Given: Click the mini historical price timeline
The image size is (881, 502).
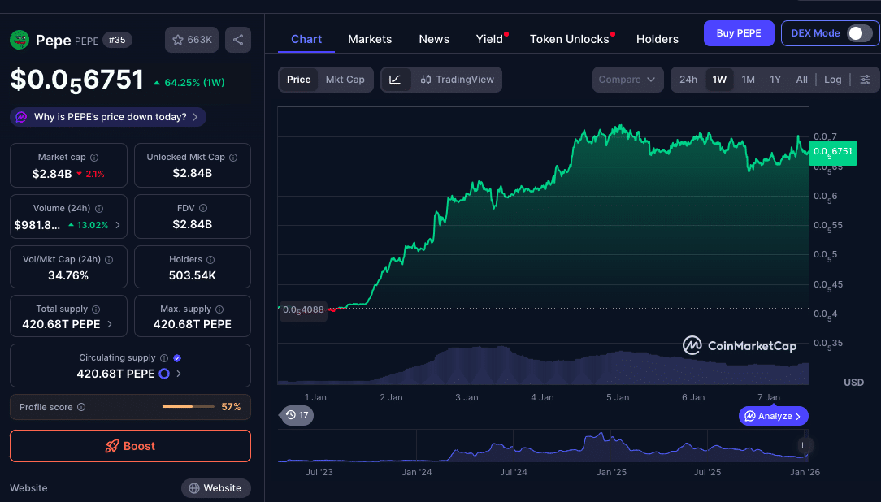Looking at the screenshot, I should 543,447.
